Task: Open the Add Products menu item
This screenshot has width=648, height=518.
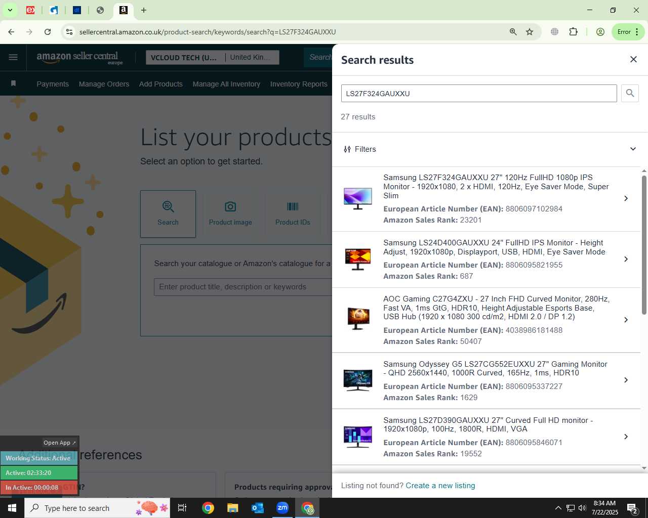Action: [161, 84]
